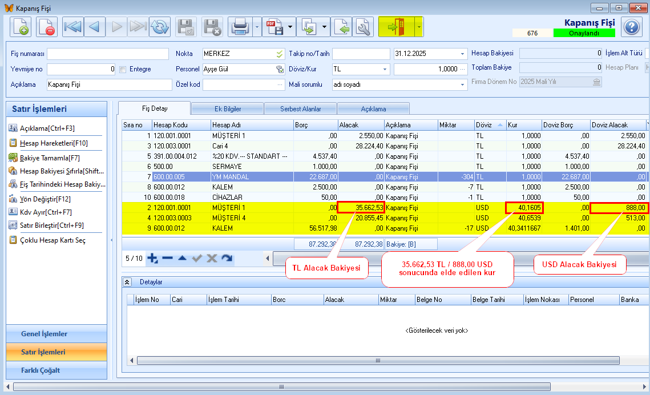
Task: Click Bakiye Tamamla in Satır İşlemleri
Action: (50, 158)
